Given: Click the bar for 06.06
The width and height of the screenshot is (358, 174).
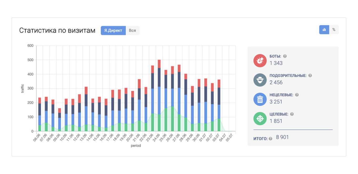Looking at the screenshot, I should coord(39,114).
